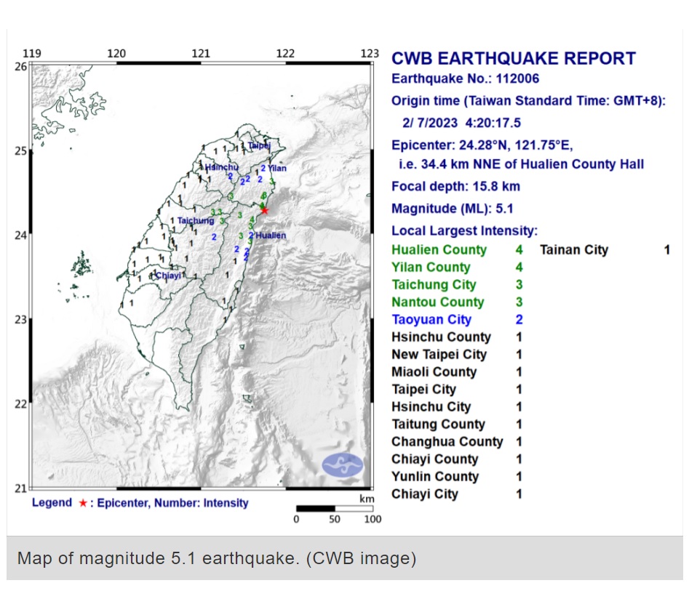The width and height of the screenshot is (689, 591).
Task: Select the Taichung City row in the list
Action: (x=434, y=285)
